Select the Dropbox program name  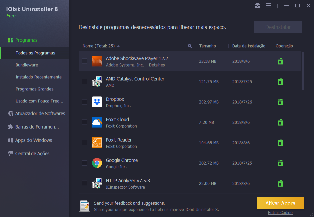pos(115,99)
